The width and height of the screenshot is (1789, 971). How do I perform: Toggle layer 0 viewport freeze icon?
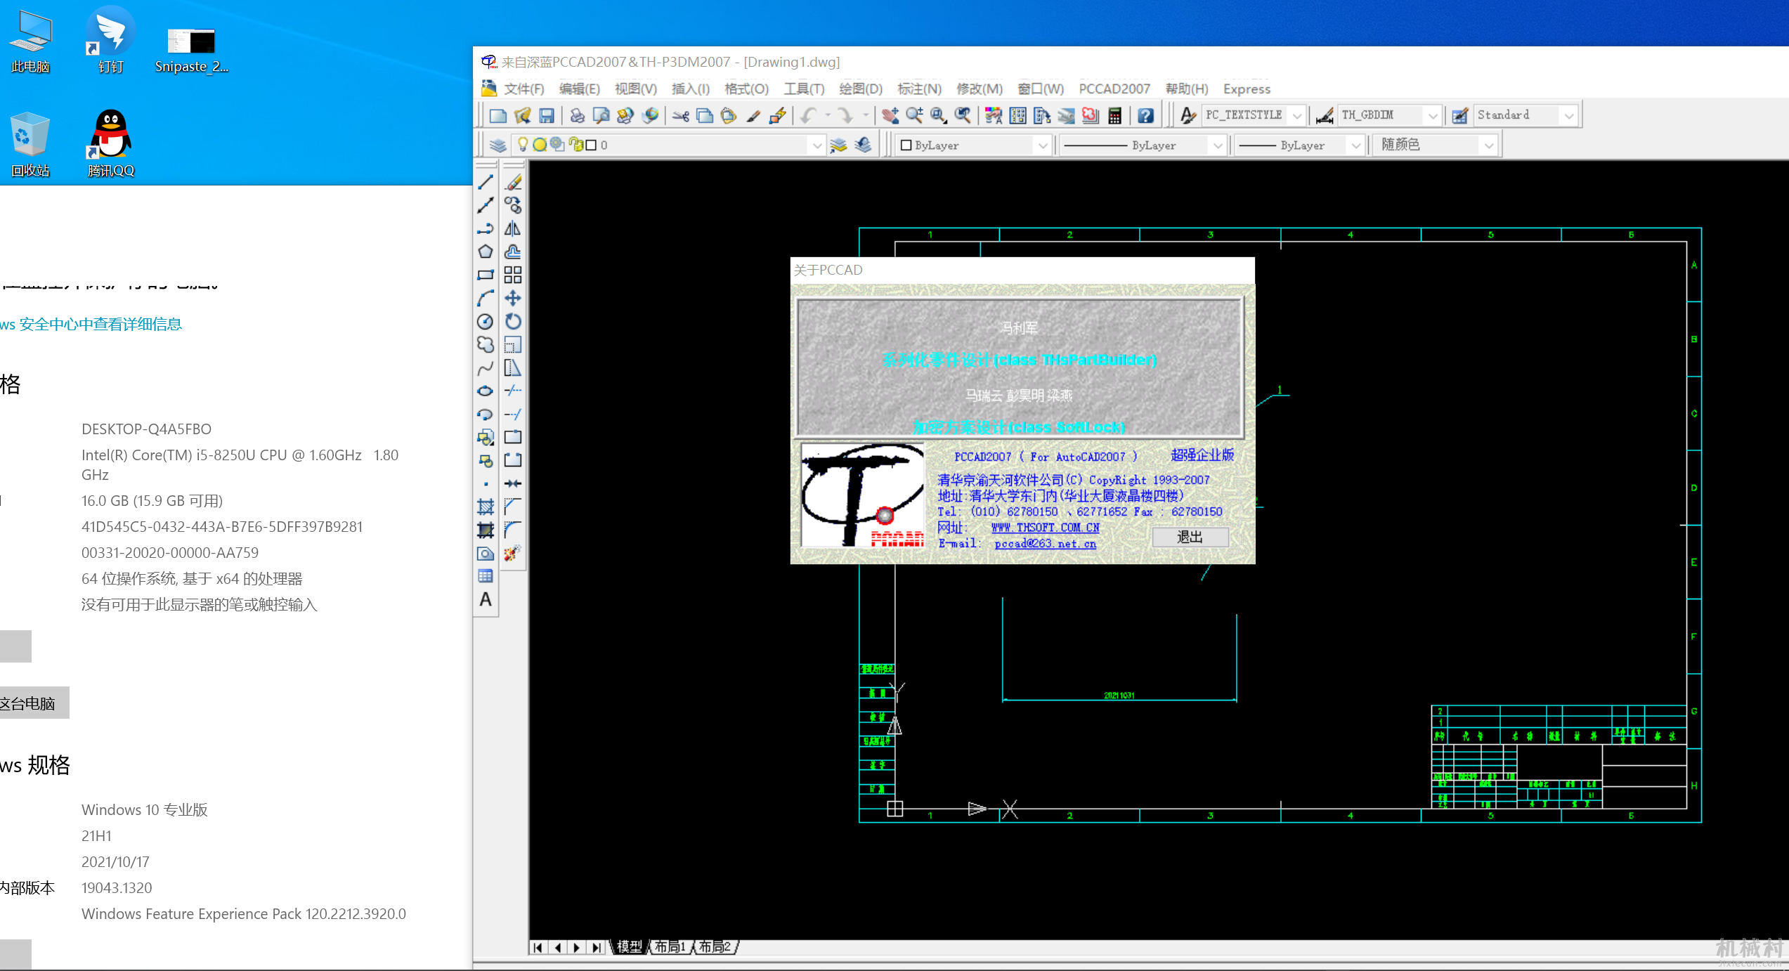[x=557, y=145]
